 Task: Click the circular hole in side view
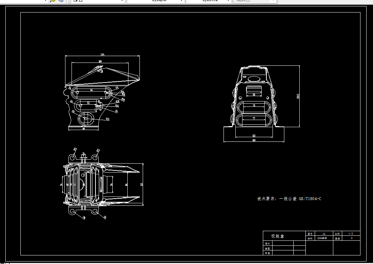tap(86, 118)
